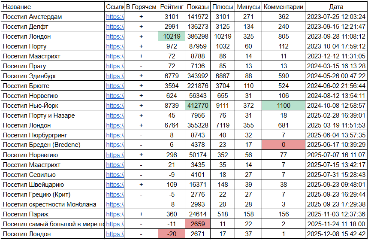Screen dimensions: 368x240
Task: Open the link in the Посетил Амстердам row
Action: click(x=115, y=17)
